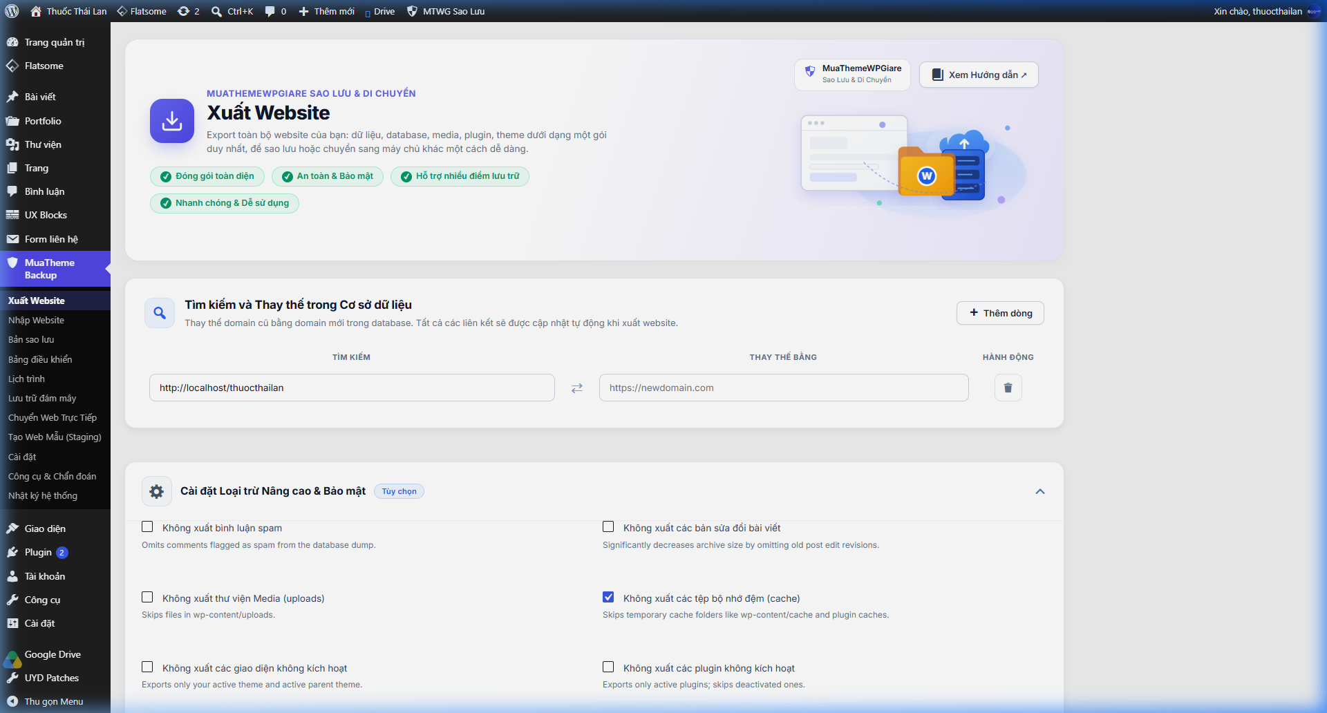
Task: Click the Thêm dòng button
Action: (x=1000, y=313)
